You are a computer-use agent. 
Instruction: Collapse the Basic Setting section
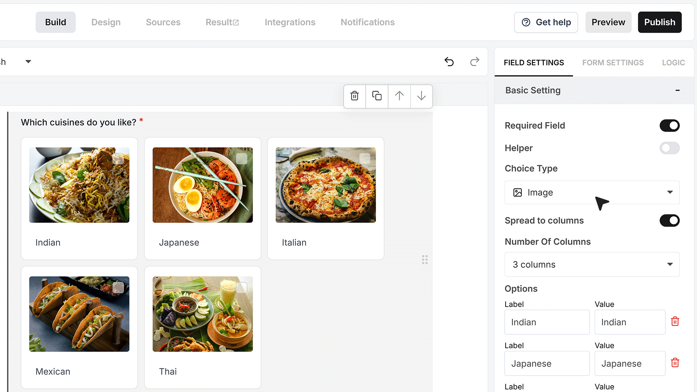677,90
